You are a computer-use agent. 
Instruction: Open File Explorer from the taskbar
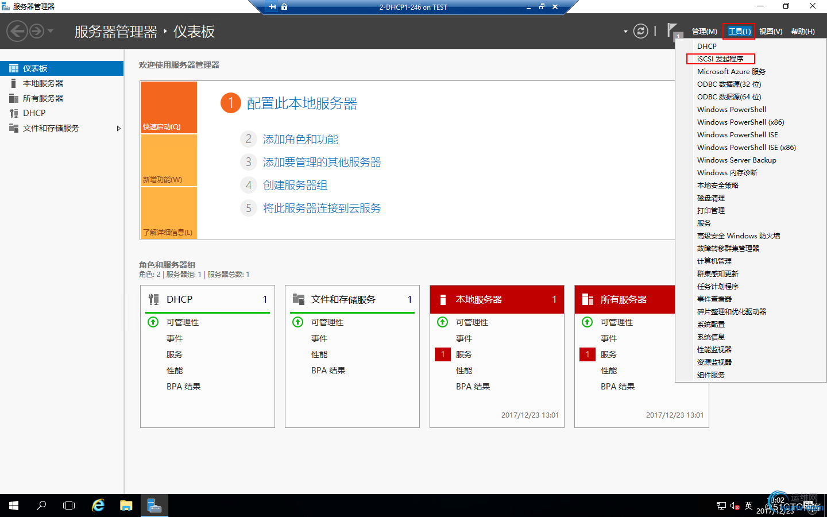tap(126, 506)
